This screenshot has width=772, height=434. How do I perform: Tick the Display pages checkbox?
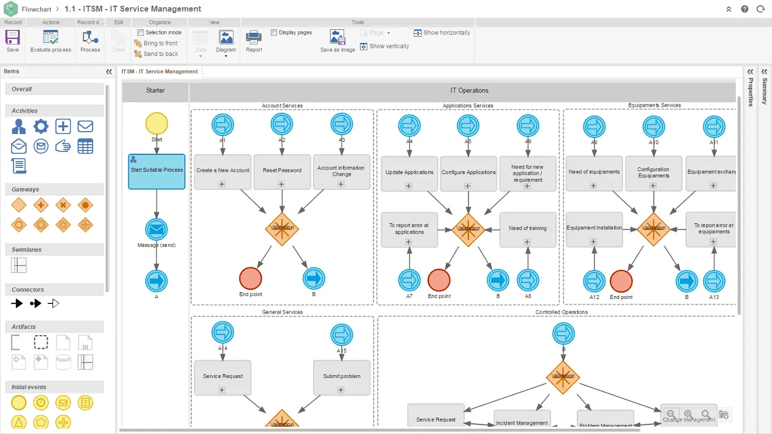(x=274, y=33)
